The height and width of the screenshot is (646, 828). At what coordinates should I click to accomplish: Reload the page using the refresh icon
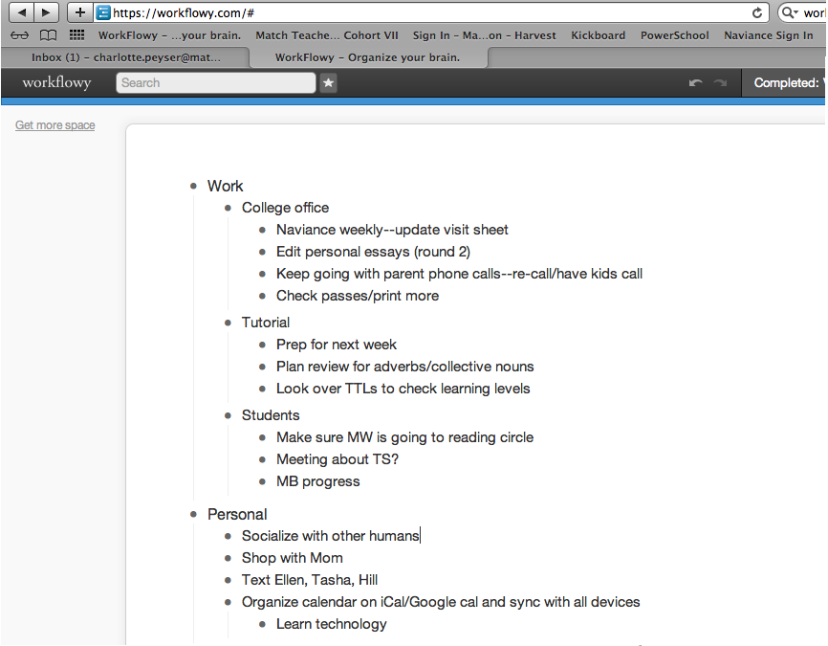[x=756, y=12]
